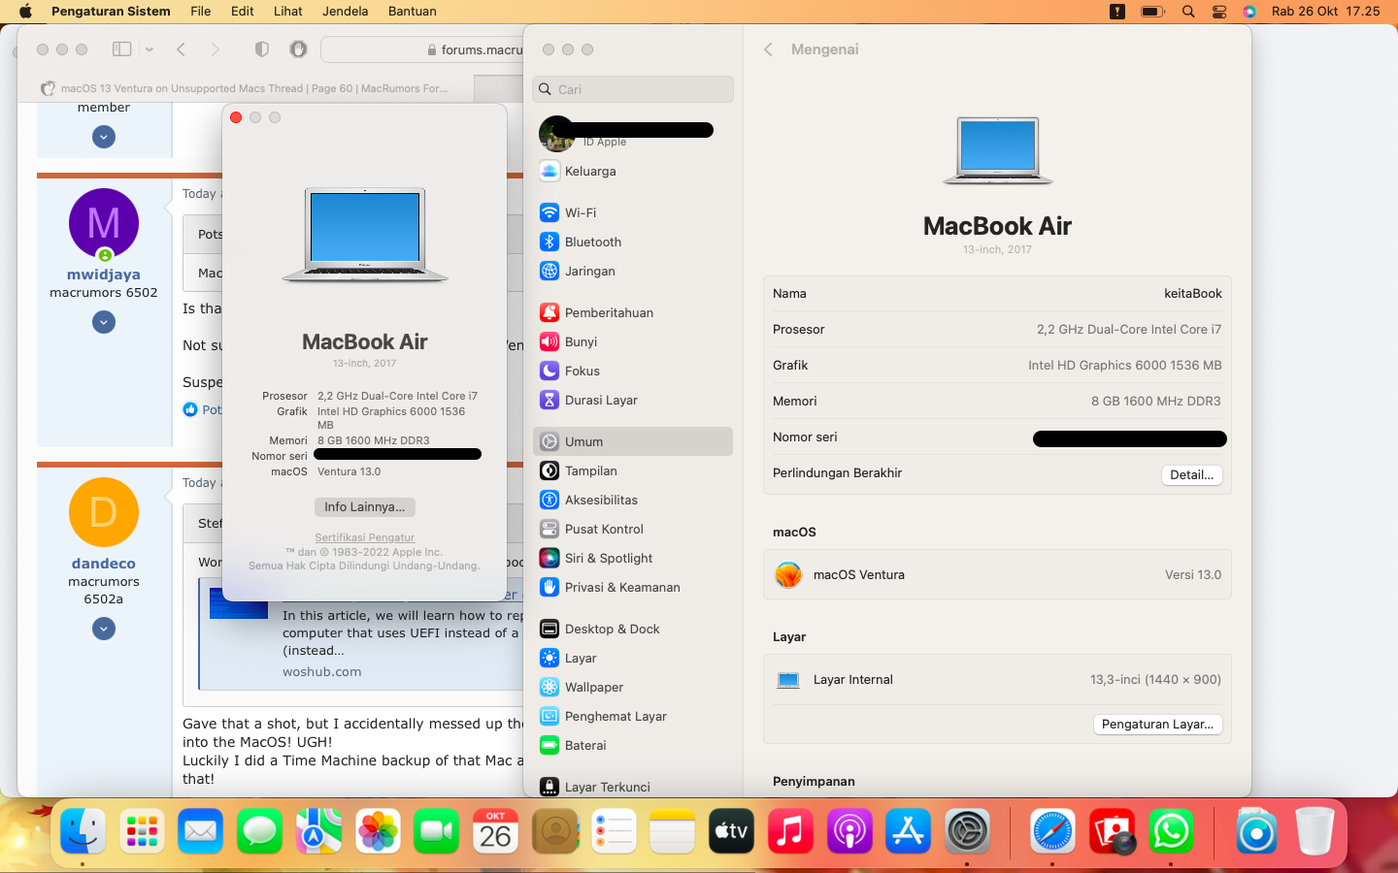Open the Apple menu
Screen dimensions: 1398x873
pos(25,12)
